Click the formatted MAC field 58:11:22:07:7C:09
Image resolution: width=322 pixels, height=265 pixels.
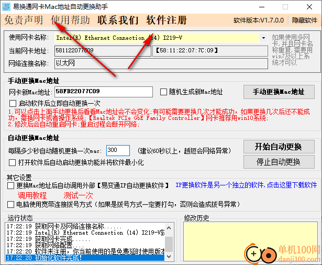tap(210, 51)
